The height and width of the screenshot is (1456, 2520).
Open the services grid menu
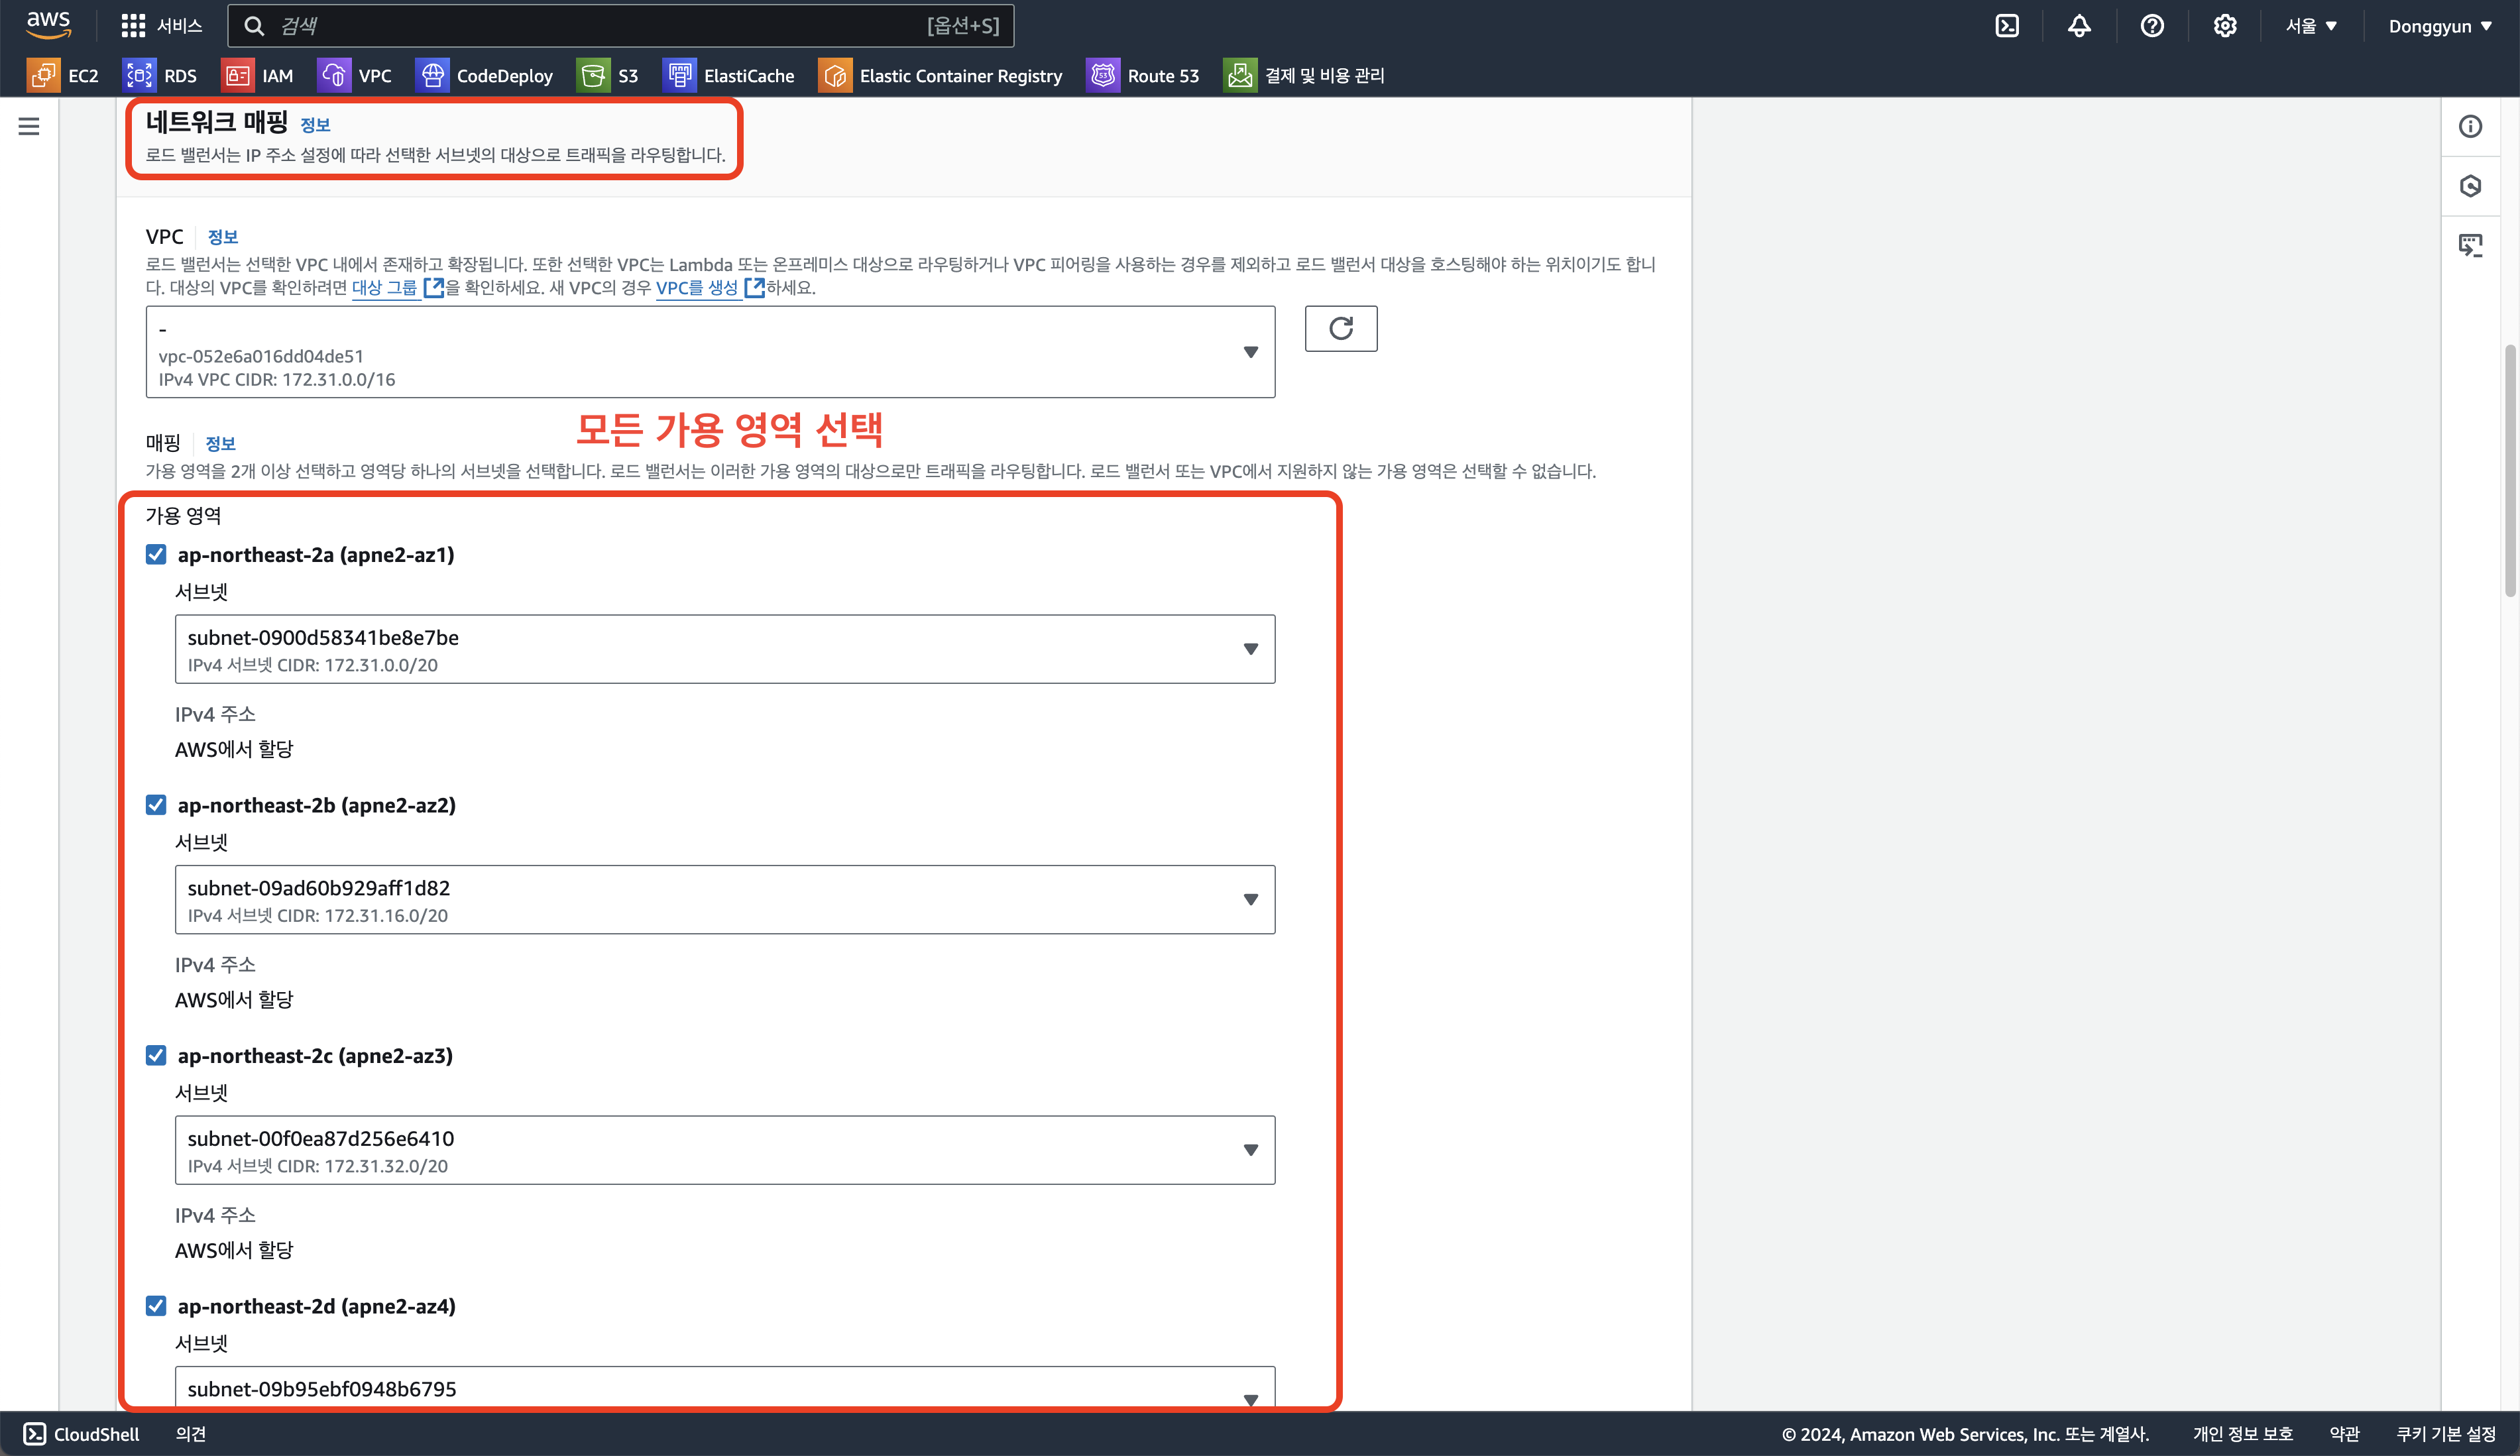[133, 26]
